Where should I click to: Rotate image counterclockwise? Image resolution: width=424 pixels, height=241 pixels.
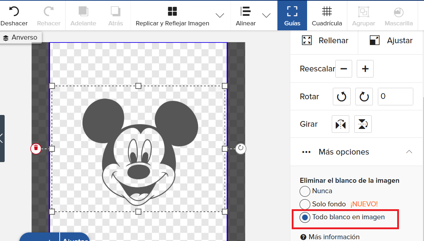[x=341, y=96]
